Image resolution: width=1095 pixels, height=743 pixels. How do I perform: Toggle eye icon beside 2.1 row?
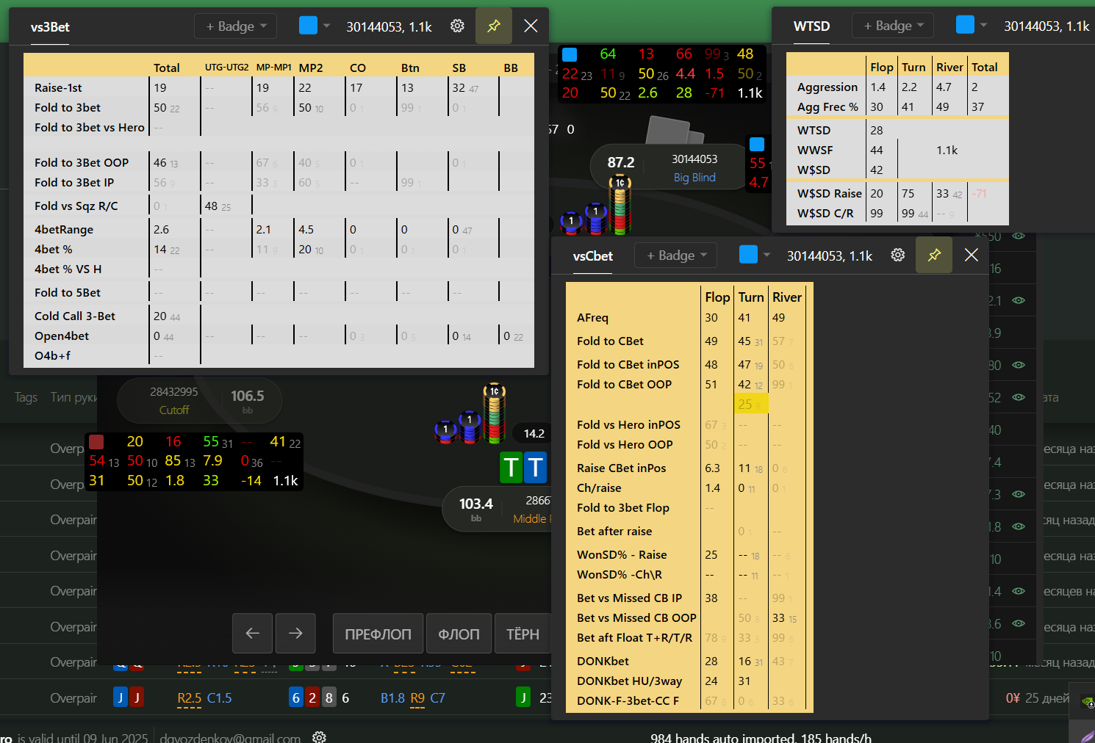tap(1019, 300)
